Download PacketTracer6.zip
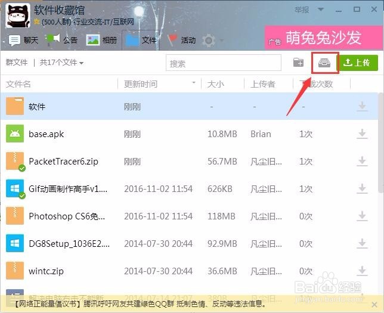This screenshot has height=313, width=384. (x=362, y=162)
